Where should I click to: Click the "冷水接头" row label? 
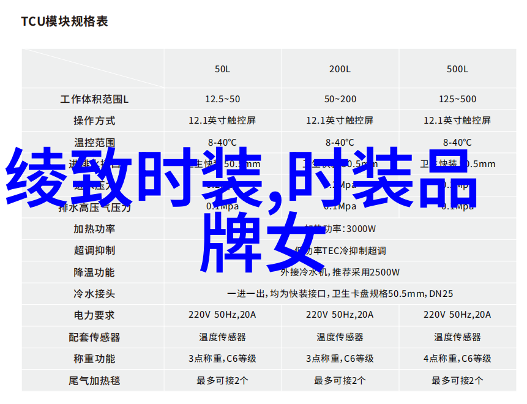click(94, 294)
